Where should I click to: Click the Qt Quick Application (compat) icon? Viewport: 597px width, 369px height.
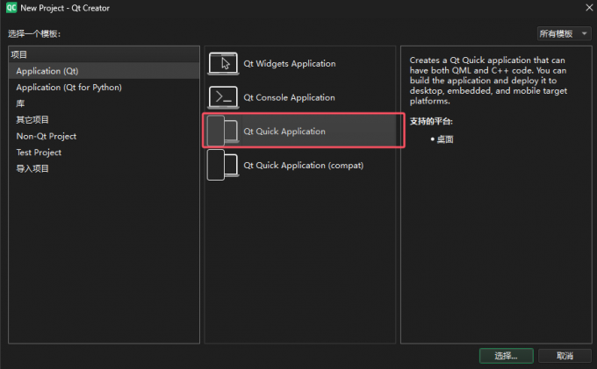[x=223, y=165]
